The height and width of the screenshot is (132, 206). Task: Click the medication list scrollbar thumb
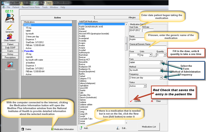click(x=126, y=43)
